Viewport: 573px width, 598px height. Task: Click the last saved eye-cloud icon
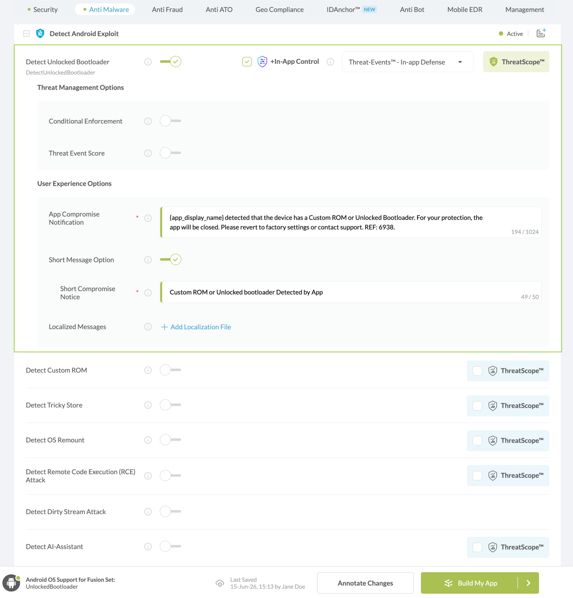tap(220, 583)
